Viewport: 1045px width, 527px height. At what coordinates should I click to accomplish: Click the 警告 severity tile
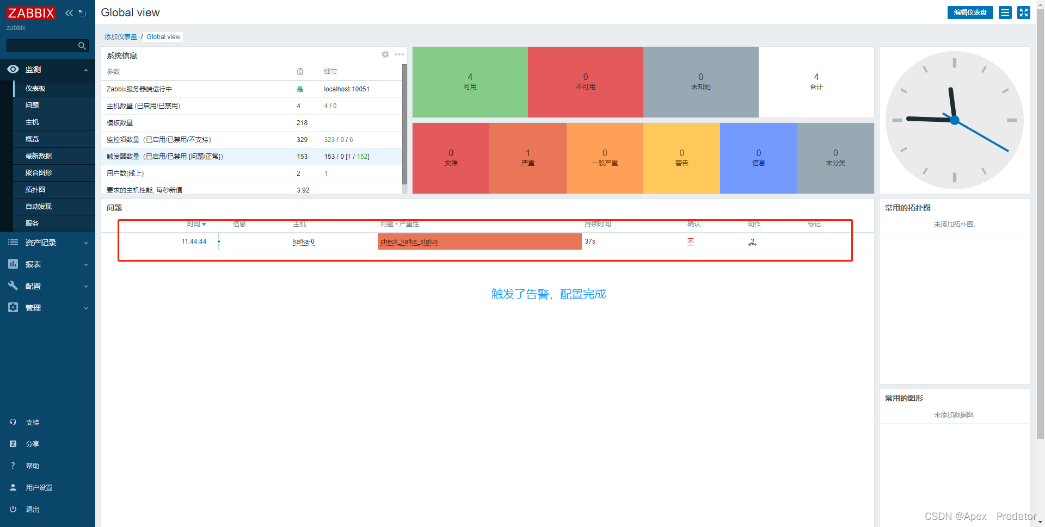681,158
